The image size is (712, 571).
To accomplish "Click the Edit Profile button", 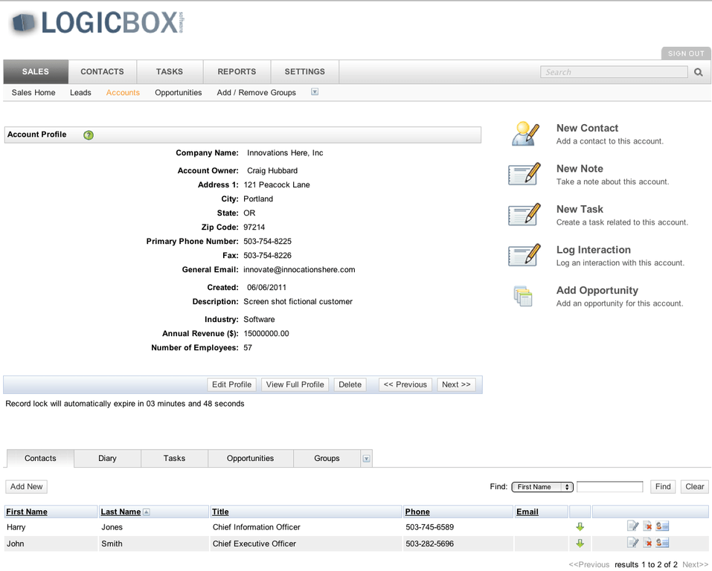I will tap(231, 384).
